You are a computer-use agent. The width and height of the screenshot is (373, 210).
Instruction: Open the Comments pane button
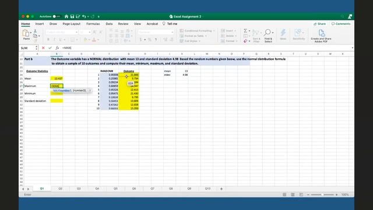(340, 24)
